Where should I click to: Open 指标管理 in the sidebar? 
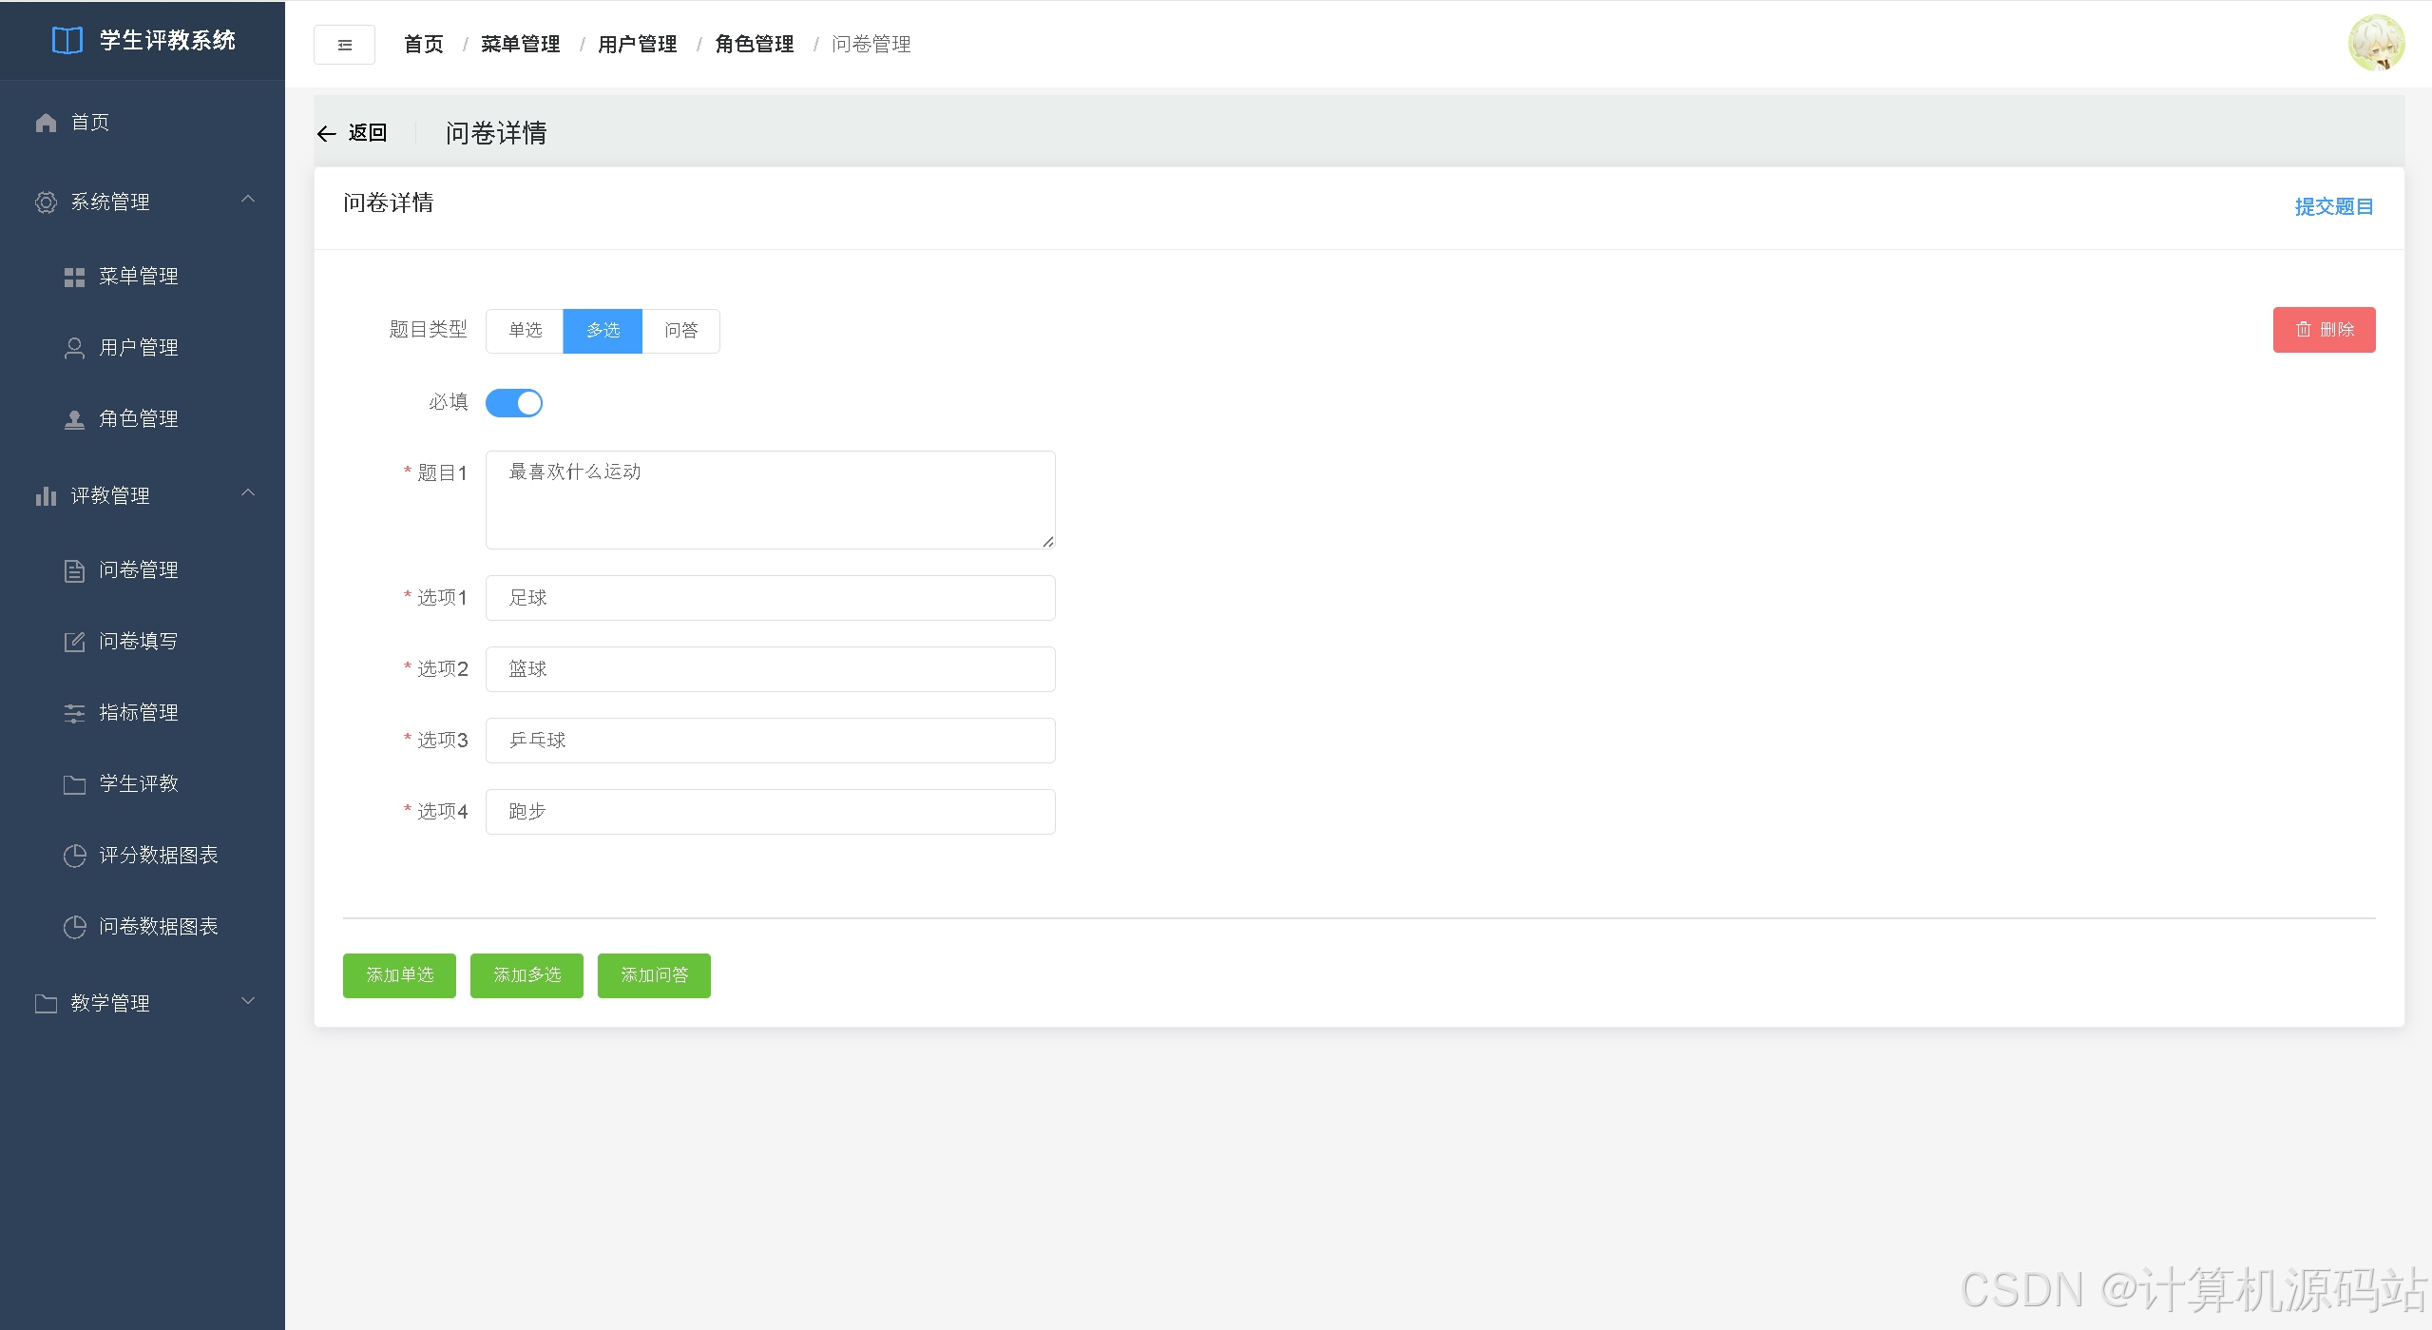pyautogui.click(x=143, y=713)
